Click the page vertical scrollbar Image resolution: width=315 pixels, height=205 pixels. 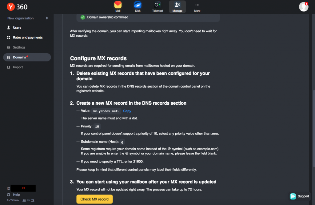[314, 129]
